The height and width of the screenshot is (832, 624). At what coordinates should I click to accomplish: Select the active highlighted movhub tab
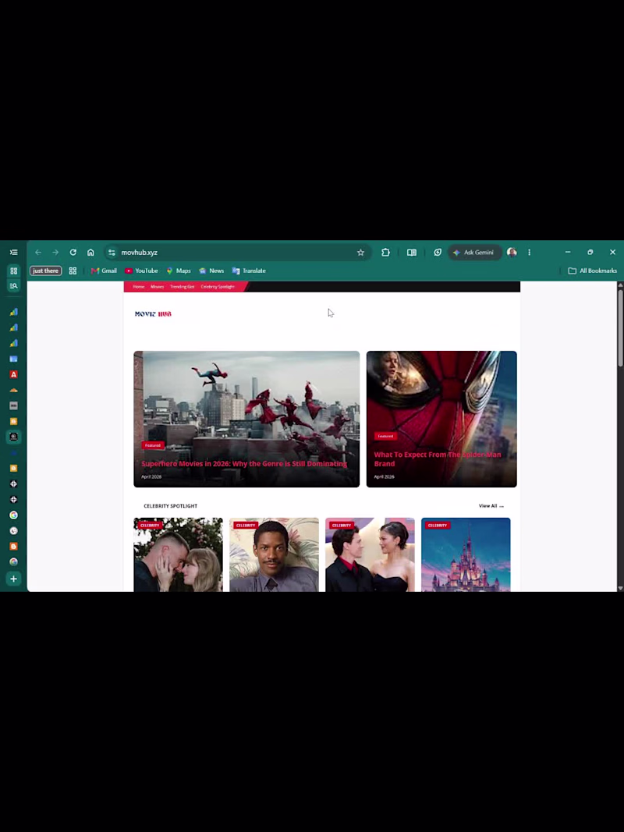tap(14, 437)
